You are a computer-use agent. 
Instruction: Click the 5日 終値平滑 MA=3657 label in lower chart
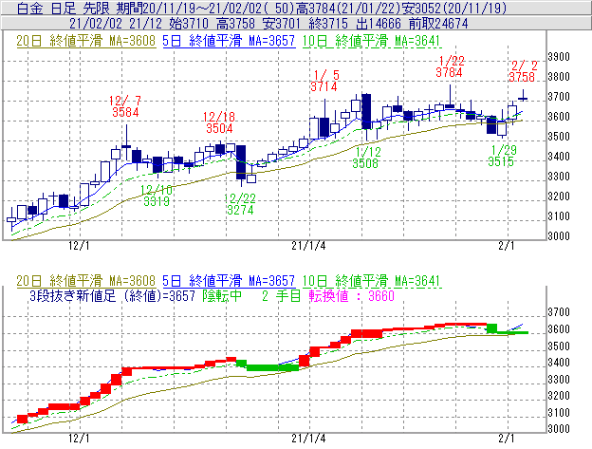tap(229, 281)
